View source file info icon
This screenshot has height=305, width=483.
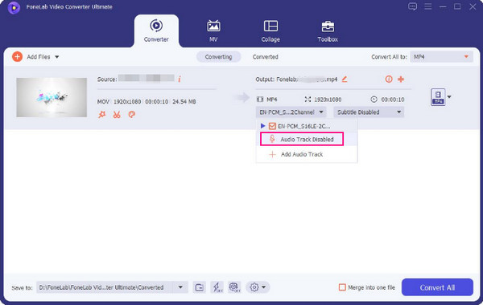[x=180, y=79]
